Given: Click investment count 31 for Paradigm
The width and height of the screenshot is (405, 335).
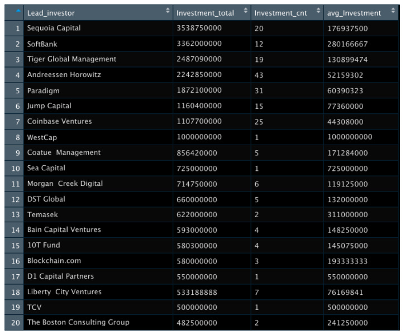Looking at the screenshot, I should coord(259,91).
